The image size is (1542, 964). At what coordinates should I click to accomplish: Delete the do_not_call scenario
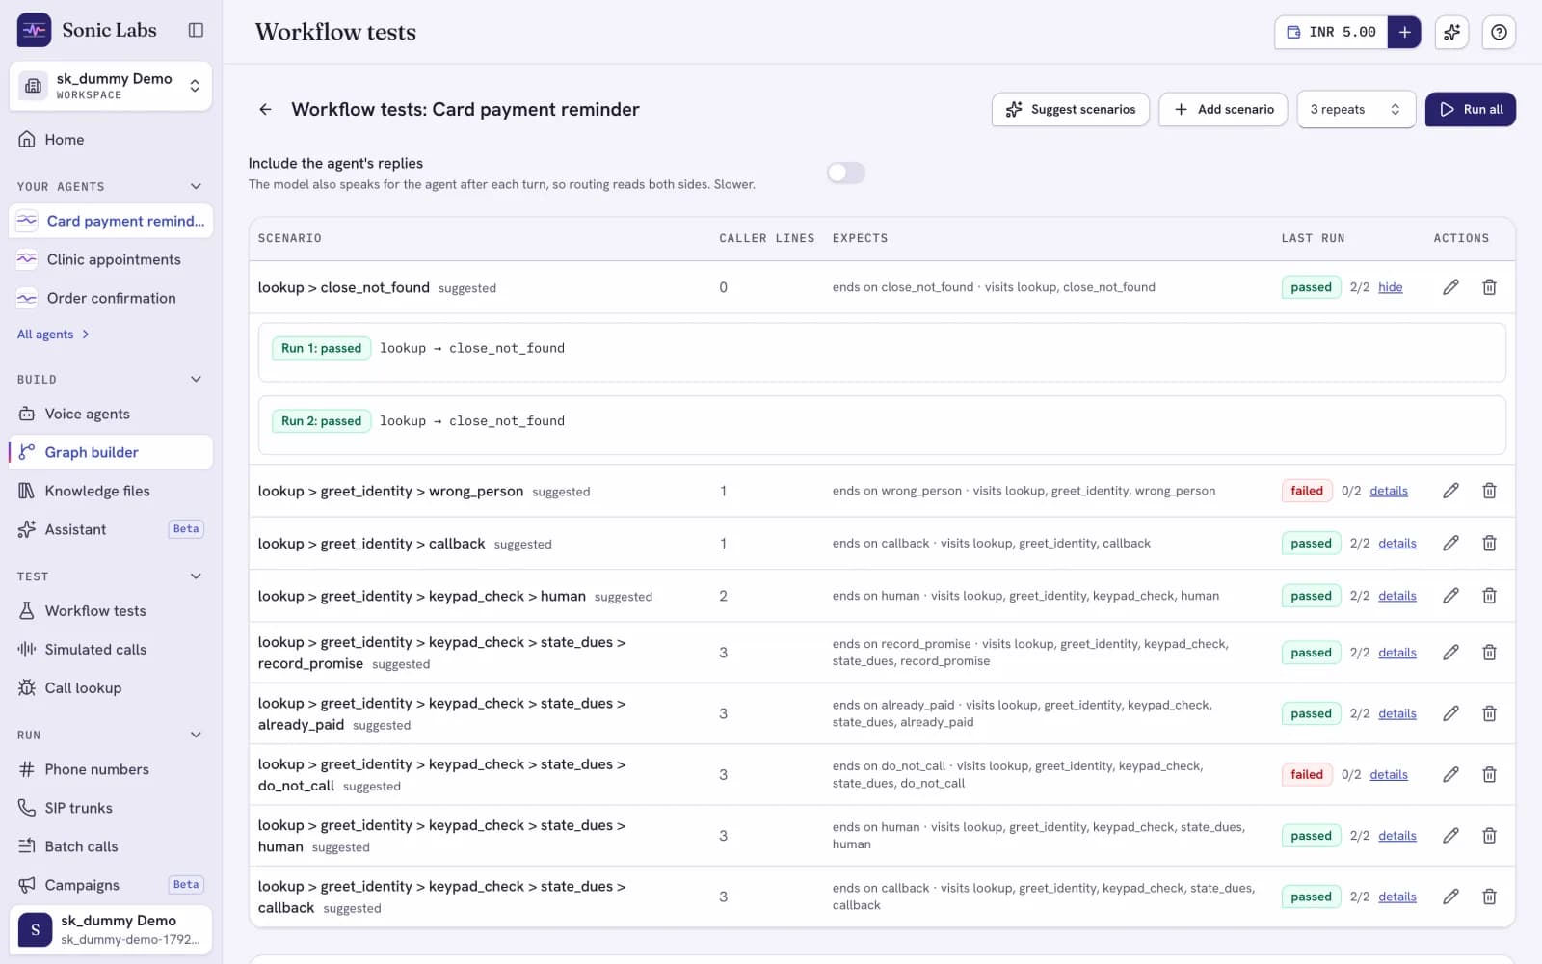coord(1489,775)
